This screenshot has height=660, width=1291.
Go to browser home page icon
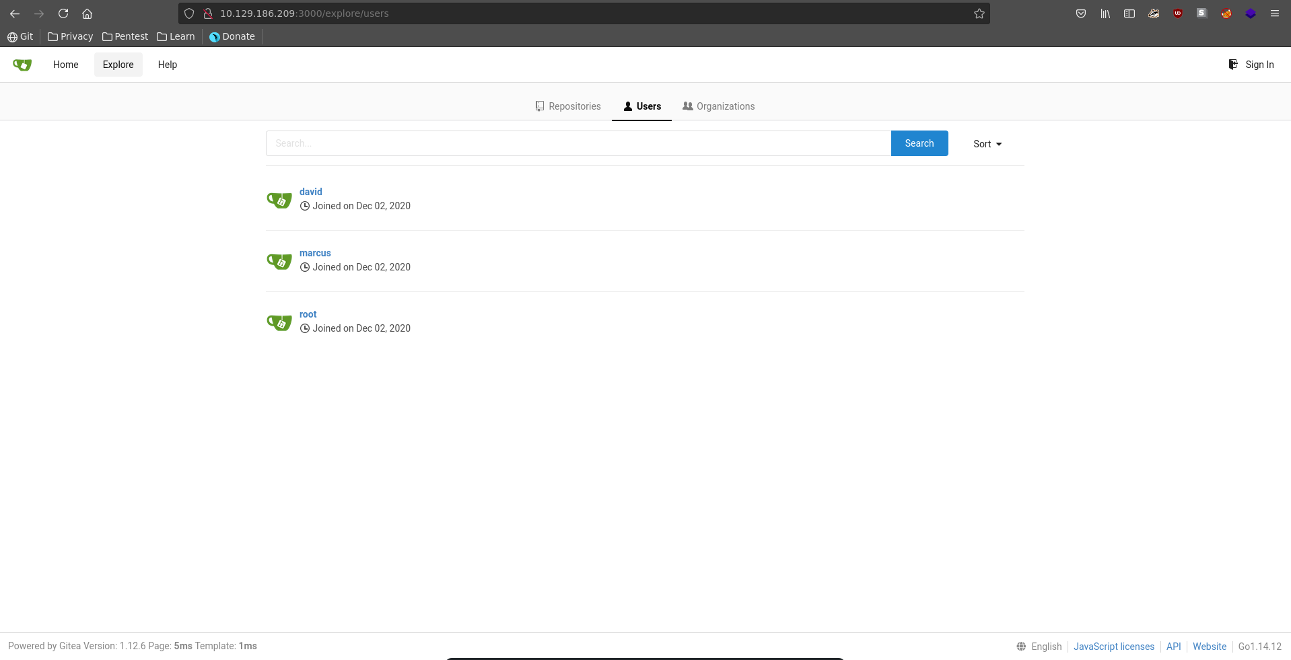87,13
